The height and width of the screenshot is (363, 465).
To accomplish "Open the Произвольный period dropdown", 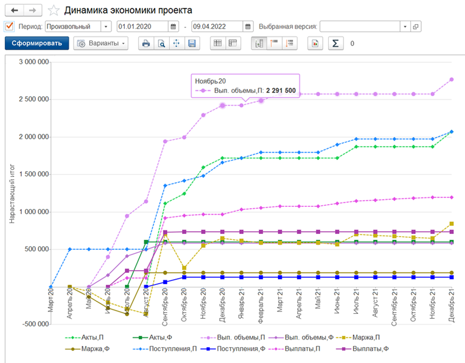I will coord(106,26).
